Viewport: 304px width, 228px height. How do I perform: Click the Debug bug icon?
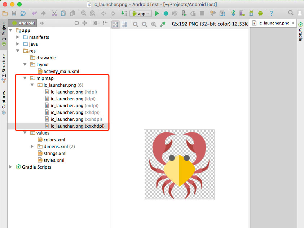[x=166, y=14]
